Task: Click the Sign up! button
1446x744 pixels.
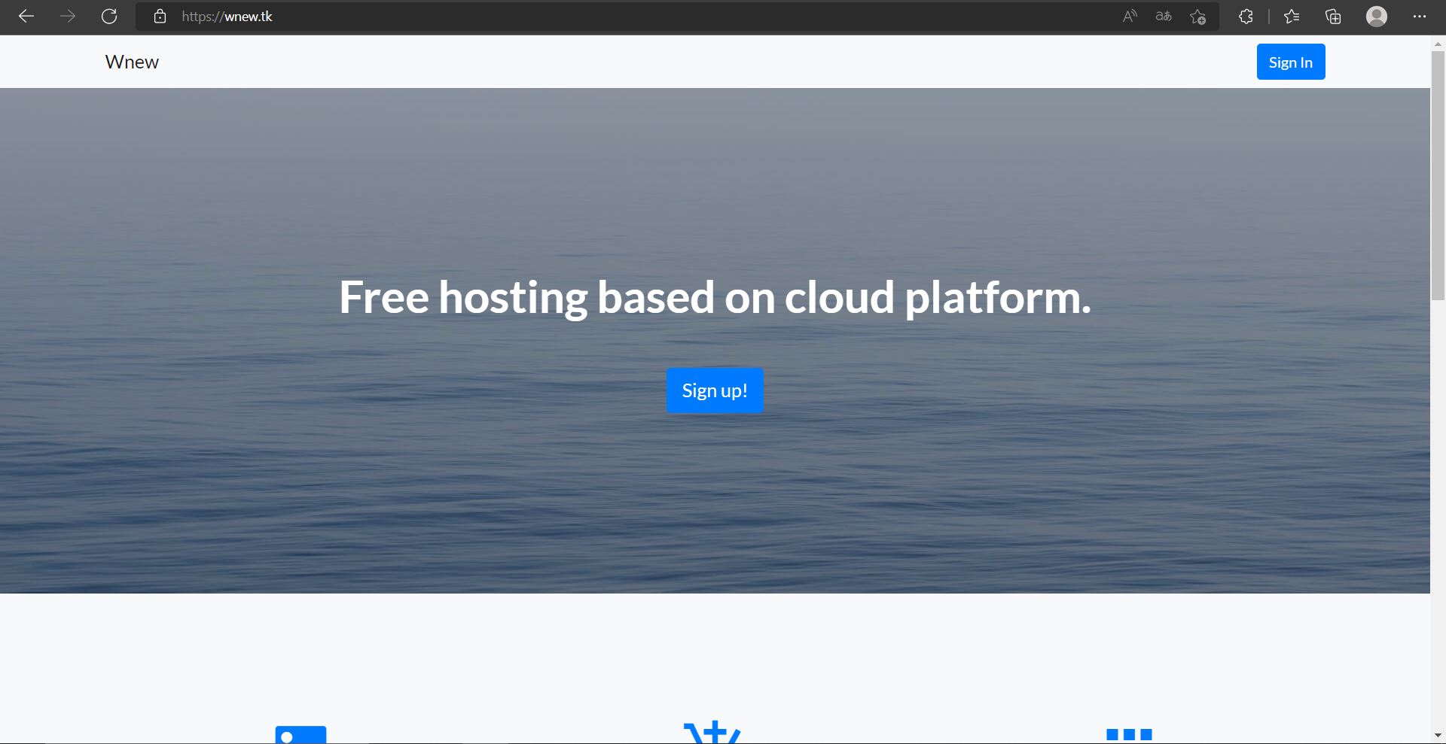Action: pos(715,390)
